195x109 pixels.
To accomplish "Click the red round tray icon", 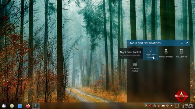I will pos(150,106).
